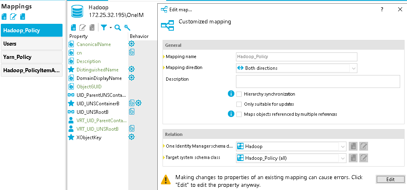Add a new property in Hadoop schema toolbar

(x=74, y=27)
